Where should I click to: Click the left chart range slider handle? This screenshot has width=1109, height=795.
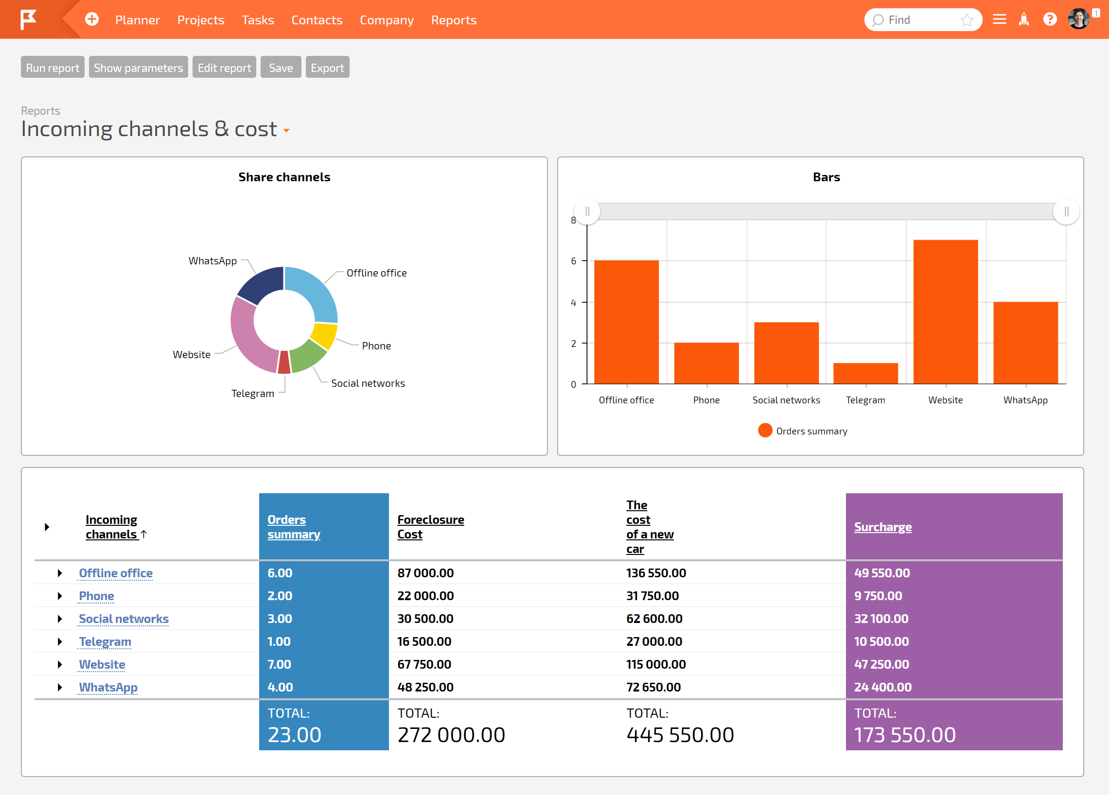click(x=587, y=211)
